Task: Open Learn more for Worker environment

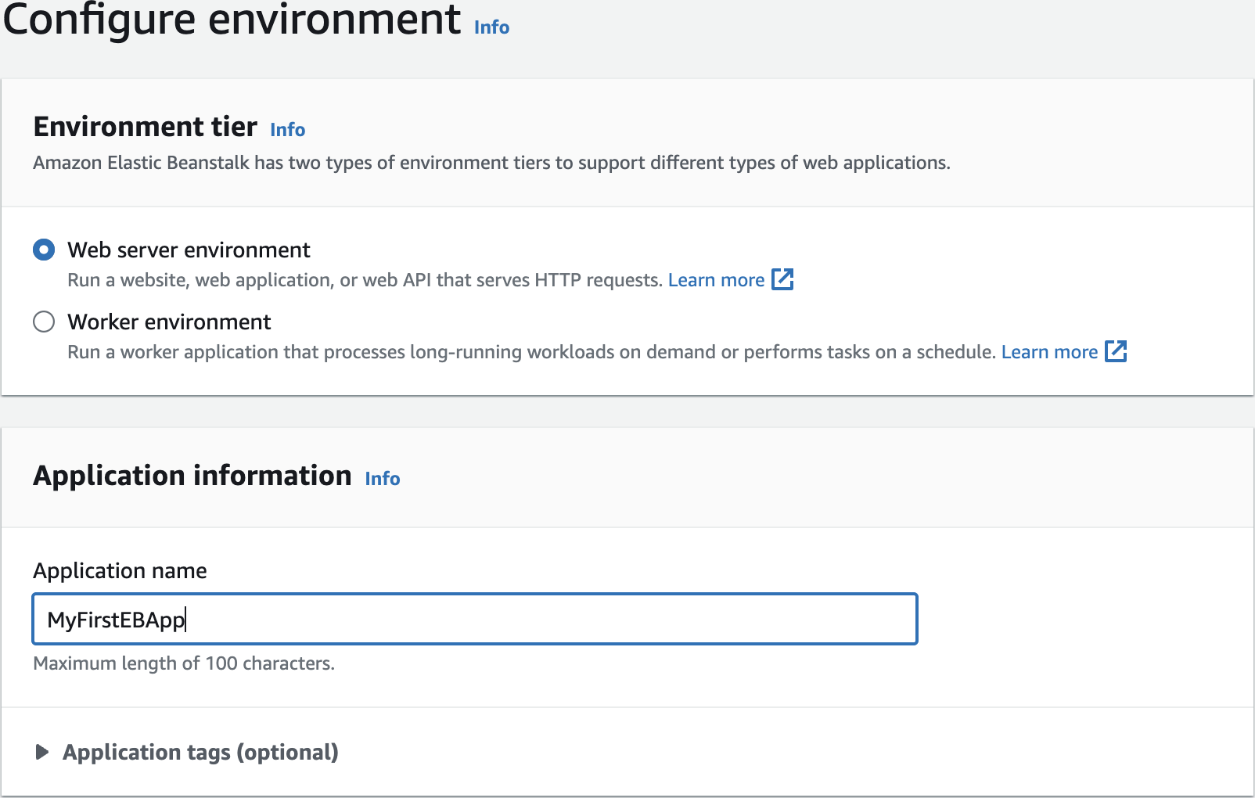Action: pyautogui.click(x=1049, y=352)
